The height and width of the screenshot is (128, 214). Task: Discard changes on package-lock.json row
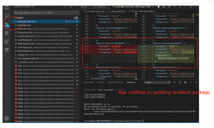point(70,21)
